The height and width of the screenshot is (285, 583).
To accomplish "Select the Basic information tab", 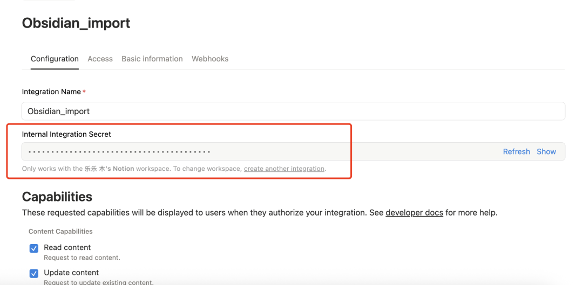I will pos(152,59).
